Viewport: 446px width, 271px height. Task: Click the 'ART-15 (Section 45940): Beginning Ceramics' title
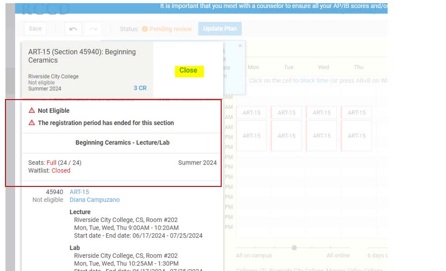82,56
